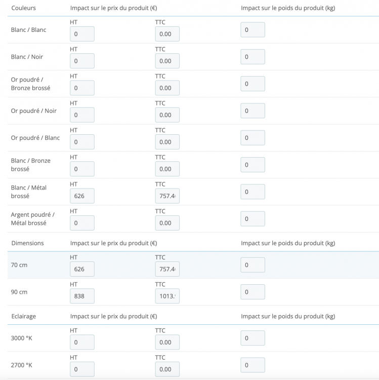Click the 70 cm dimension row label
The image size is (379, 380).
pyautogui.click(x=19, y=265)
